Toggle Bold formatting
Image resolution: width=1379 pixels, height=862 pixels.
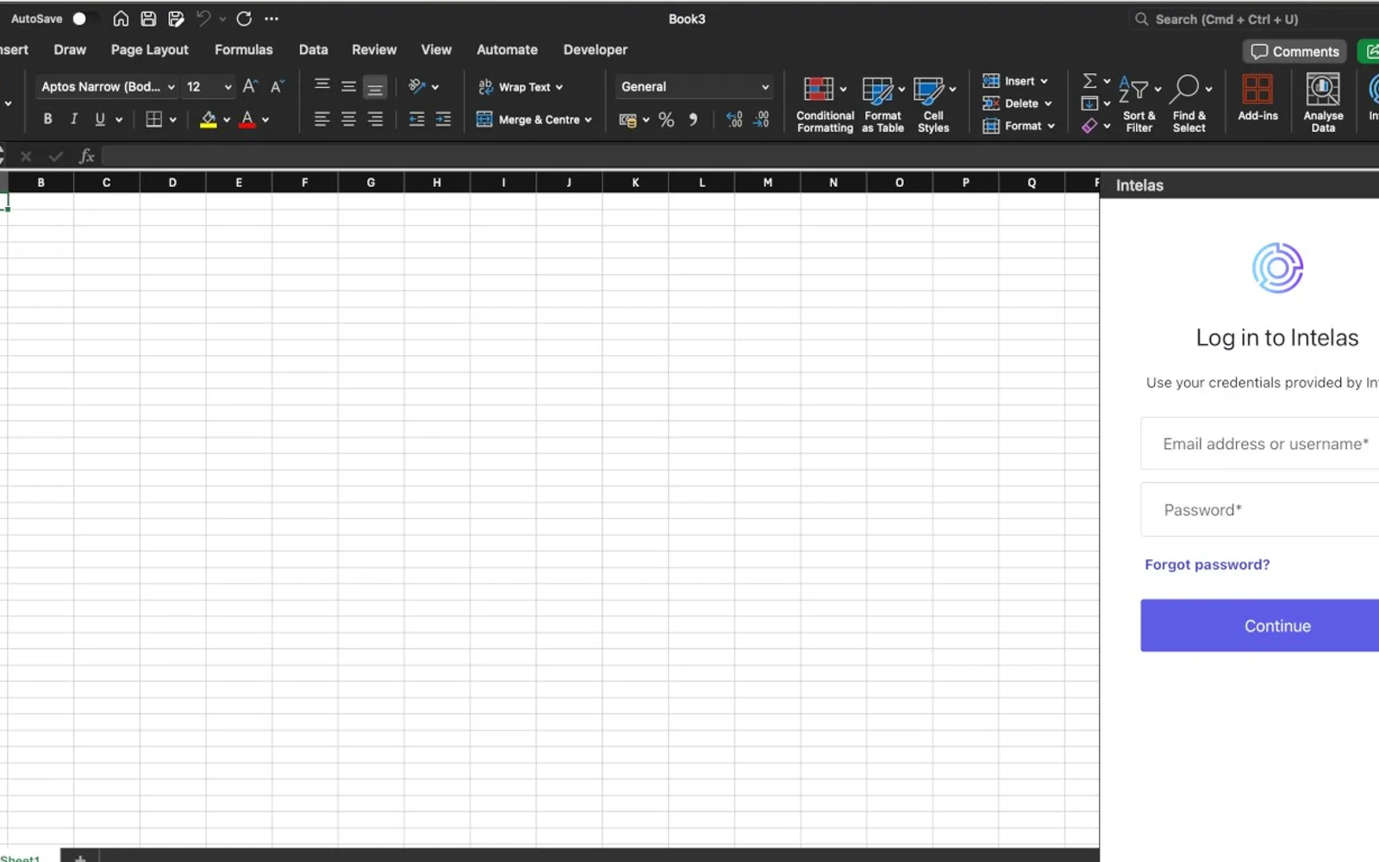click(47, 119)
